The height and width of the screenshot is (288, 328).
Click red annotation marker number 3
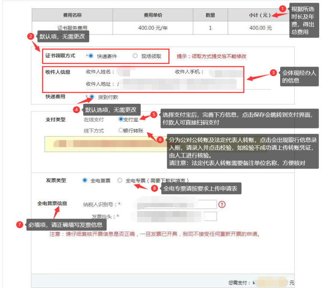point(273,72)
